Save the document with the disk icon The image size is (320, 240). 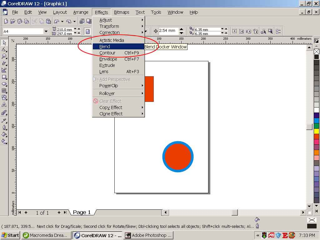[x=20, y=21]
